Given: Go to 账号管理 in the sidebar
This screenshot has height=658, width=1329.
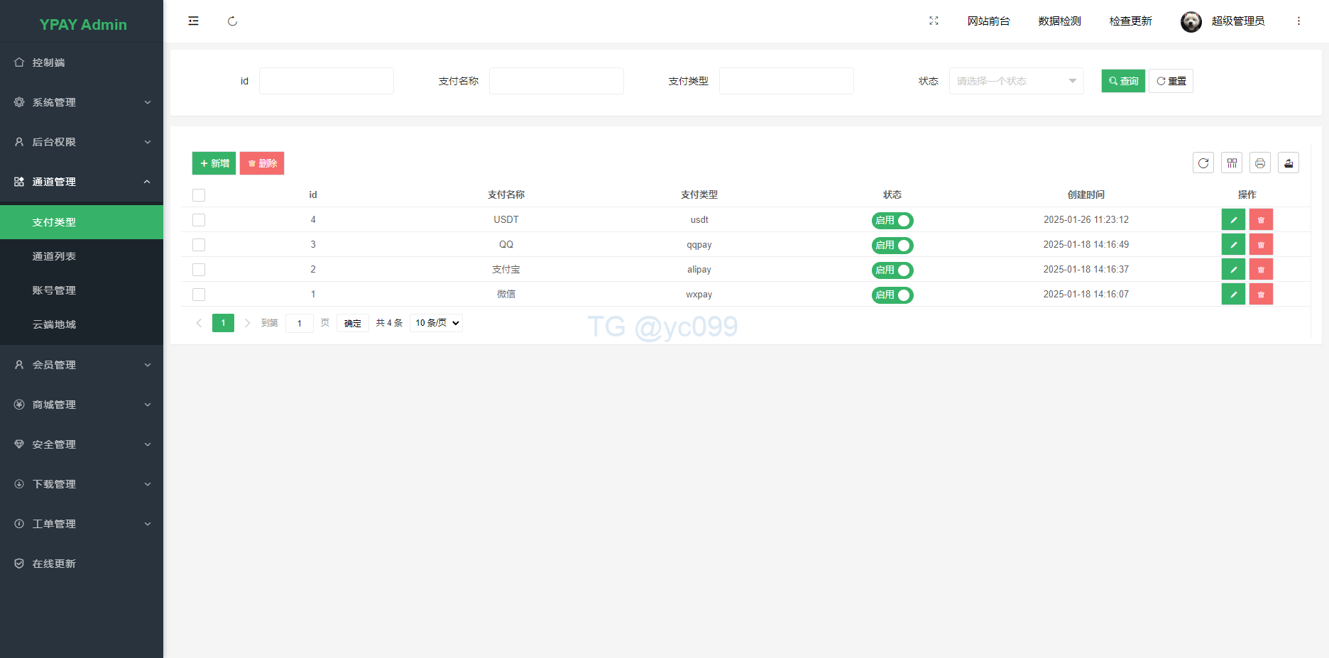Looking at the screenshot, I should [54, 290].
